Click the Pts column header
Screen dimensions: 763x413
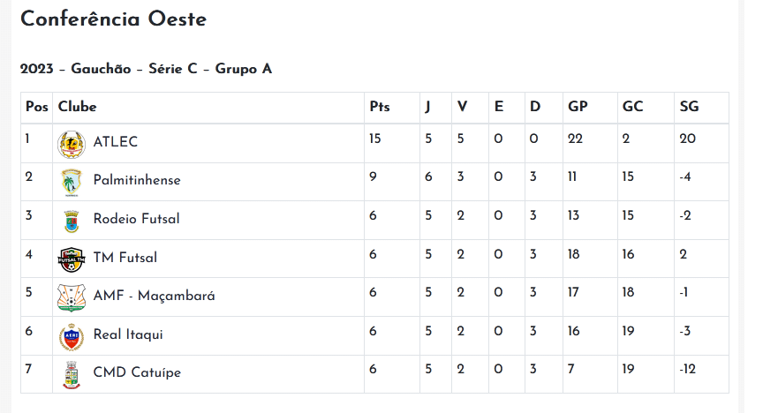[x=380, y=107]
